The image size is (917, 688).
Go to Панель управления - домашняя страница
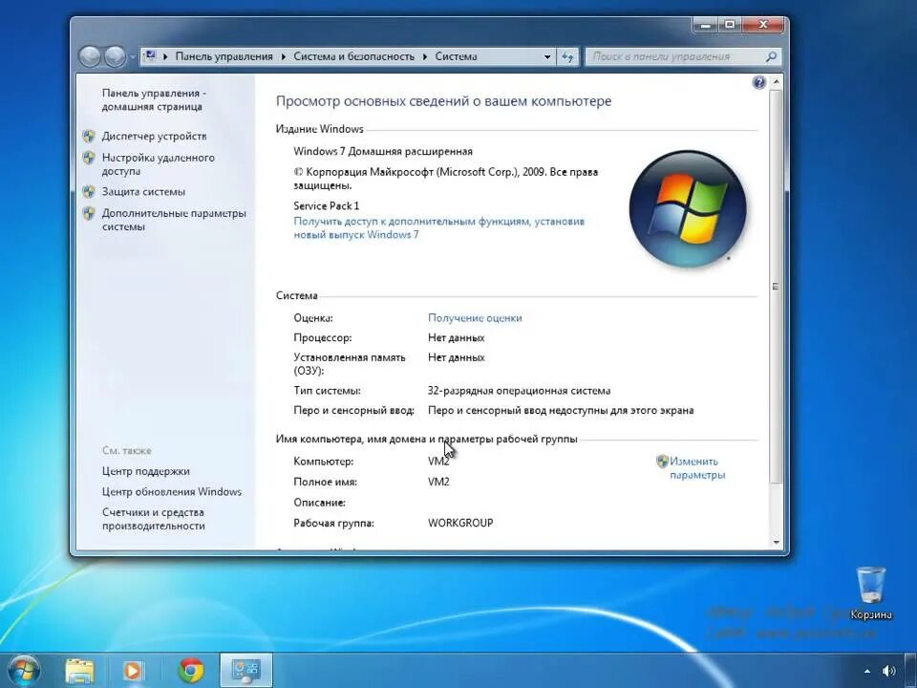154,100
